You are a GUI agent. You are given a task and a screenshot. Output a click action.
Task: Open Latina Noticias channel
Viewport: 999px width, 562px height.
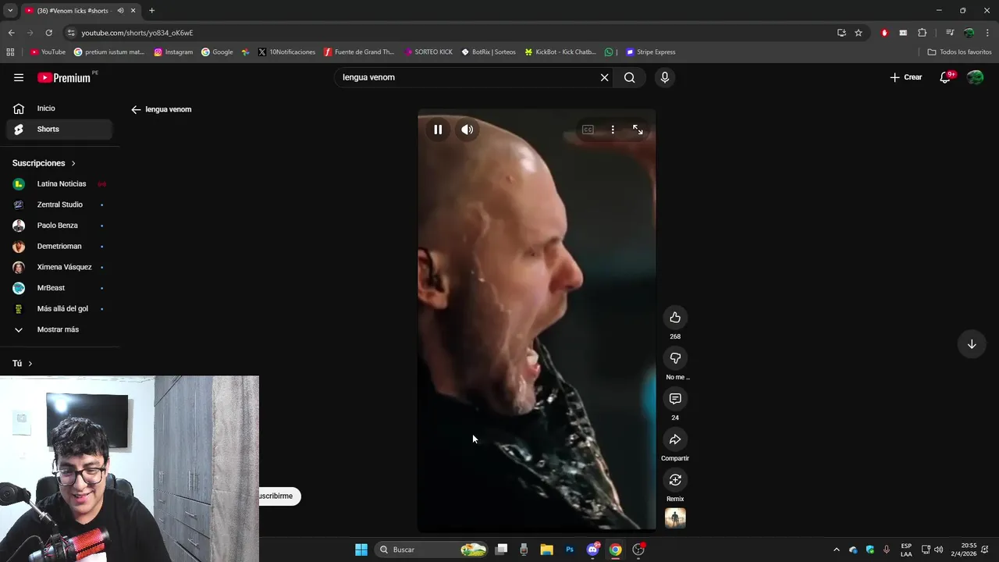tap(59, 184)
